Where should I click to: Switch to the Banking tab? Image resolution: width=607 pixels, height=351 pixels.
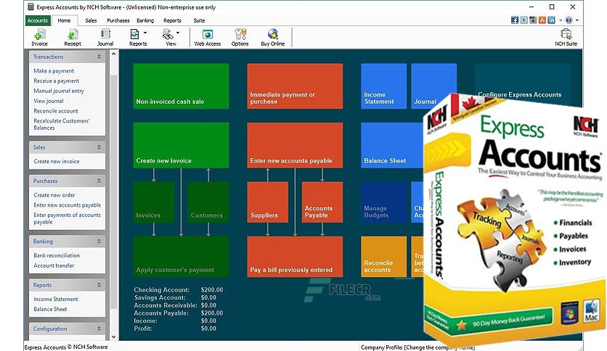[x=145, y=20]
